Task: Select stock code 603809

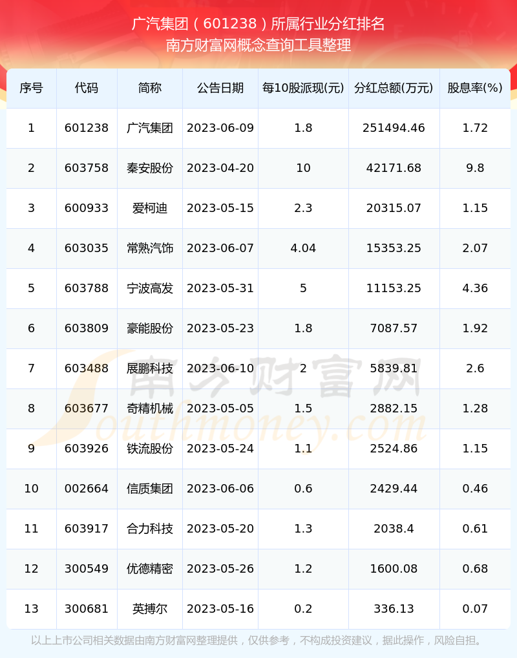Action: click(x=87, y=328)
